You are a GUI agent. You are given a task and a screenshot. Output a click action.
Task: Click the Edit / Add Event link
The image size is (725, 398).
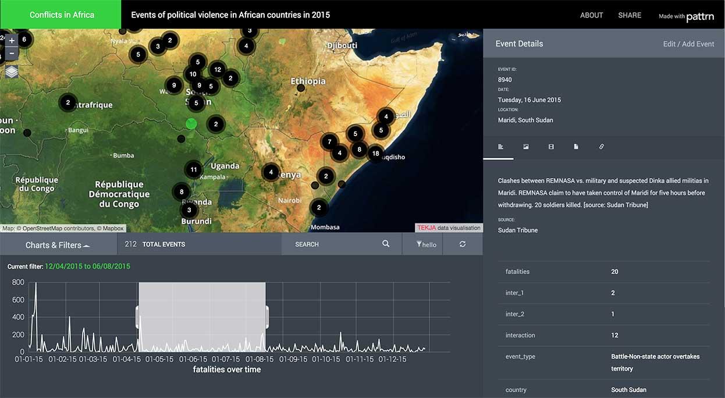point(688,44)
